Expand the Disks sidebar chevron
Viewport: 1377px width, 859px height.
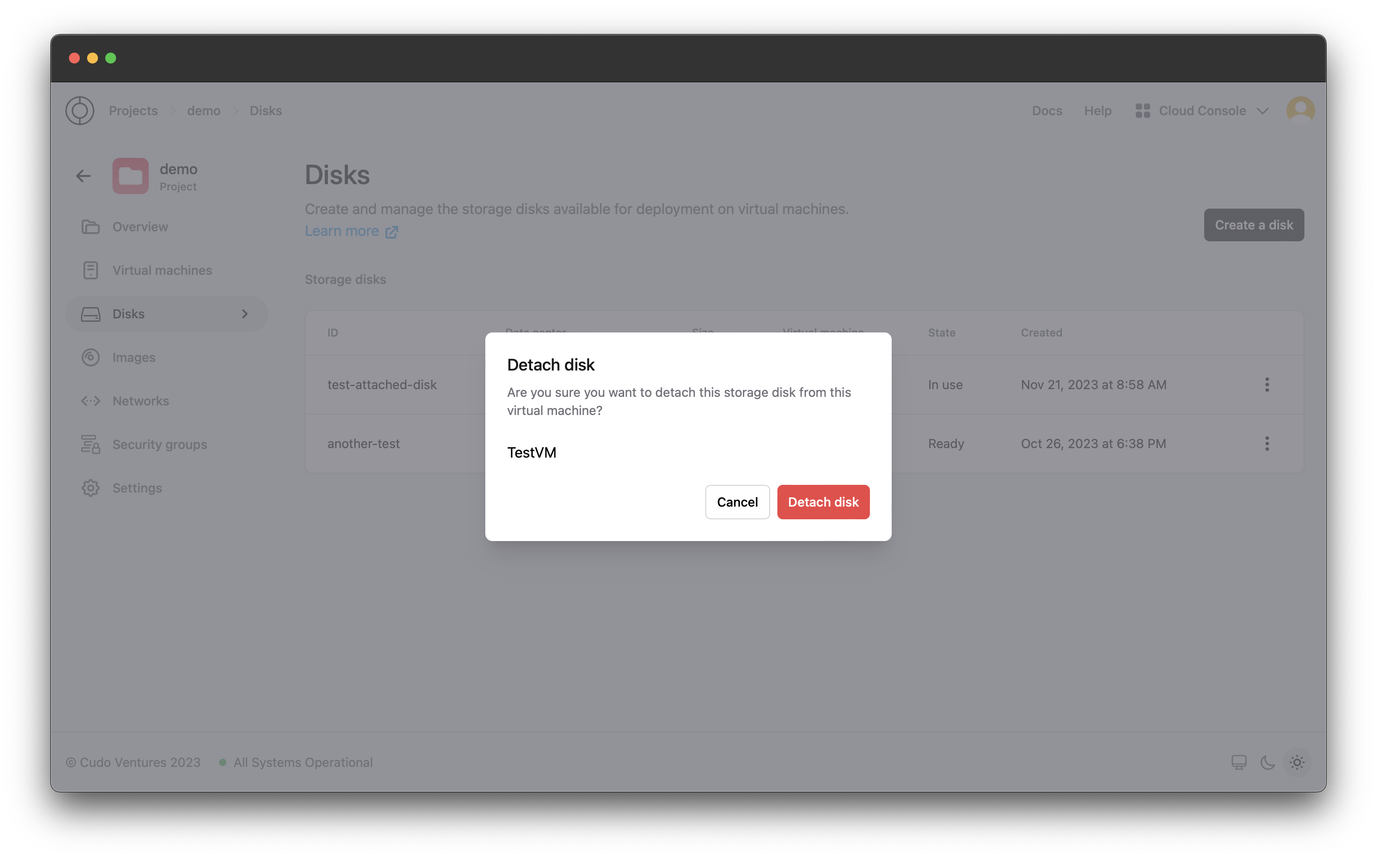[245, 314]
